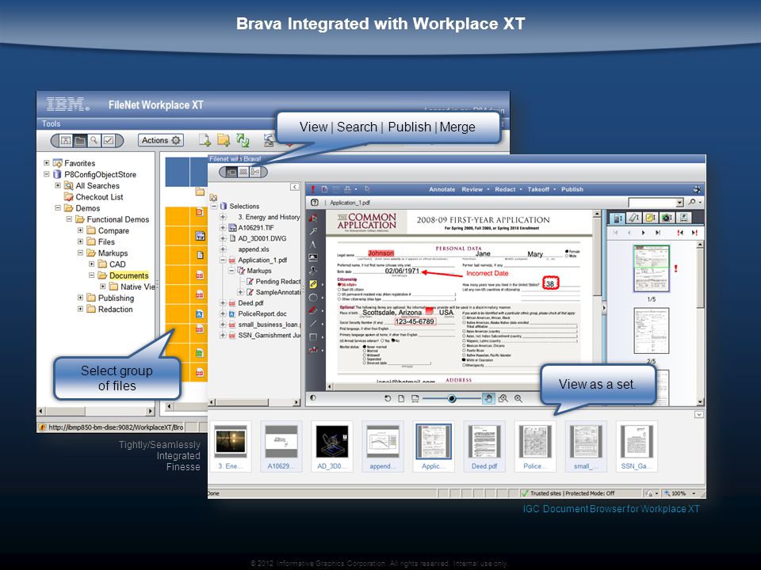
Task: Open the Tools menu in Workplace XT
Action: coord(51,123)
